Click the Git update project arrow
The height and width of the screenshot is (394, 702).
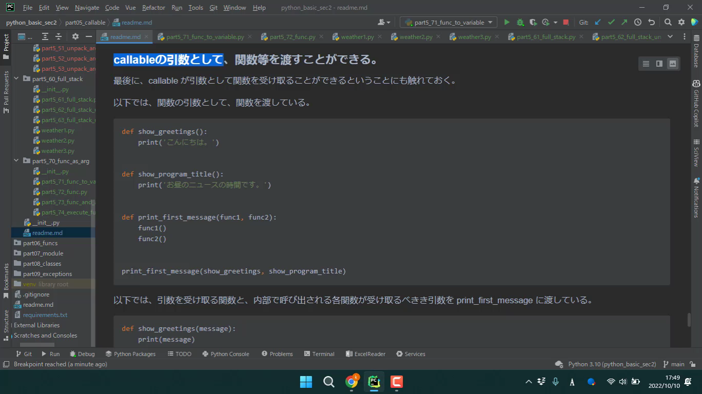click(x=597, y=22)
